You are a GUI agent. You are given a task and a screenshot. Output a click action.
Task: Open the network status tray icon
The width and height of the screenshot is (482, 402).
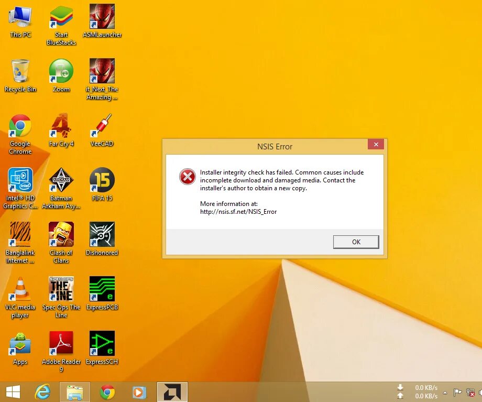470,393
